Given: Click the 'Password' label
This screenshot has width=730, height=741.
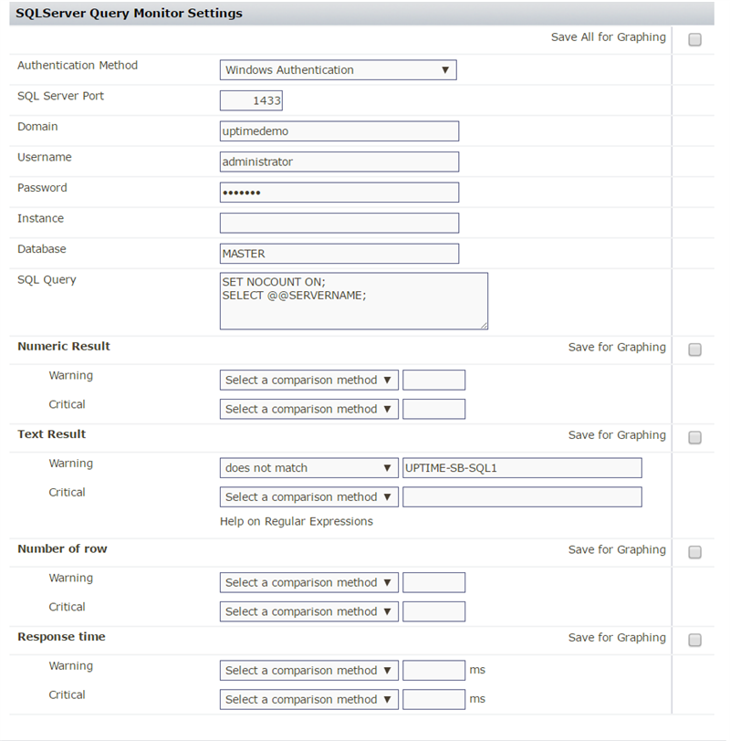Looking at the screenshot, I should click(42, 188).
